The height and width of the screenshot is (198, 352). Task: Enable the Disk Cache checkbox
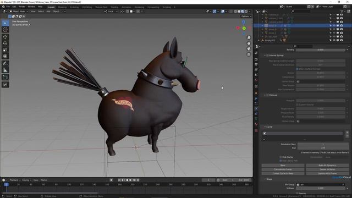pyautogui.click(x=280, y=157)
